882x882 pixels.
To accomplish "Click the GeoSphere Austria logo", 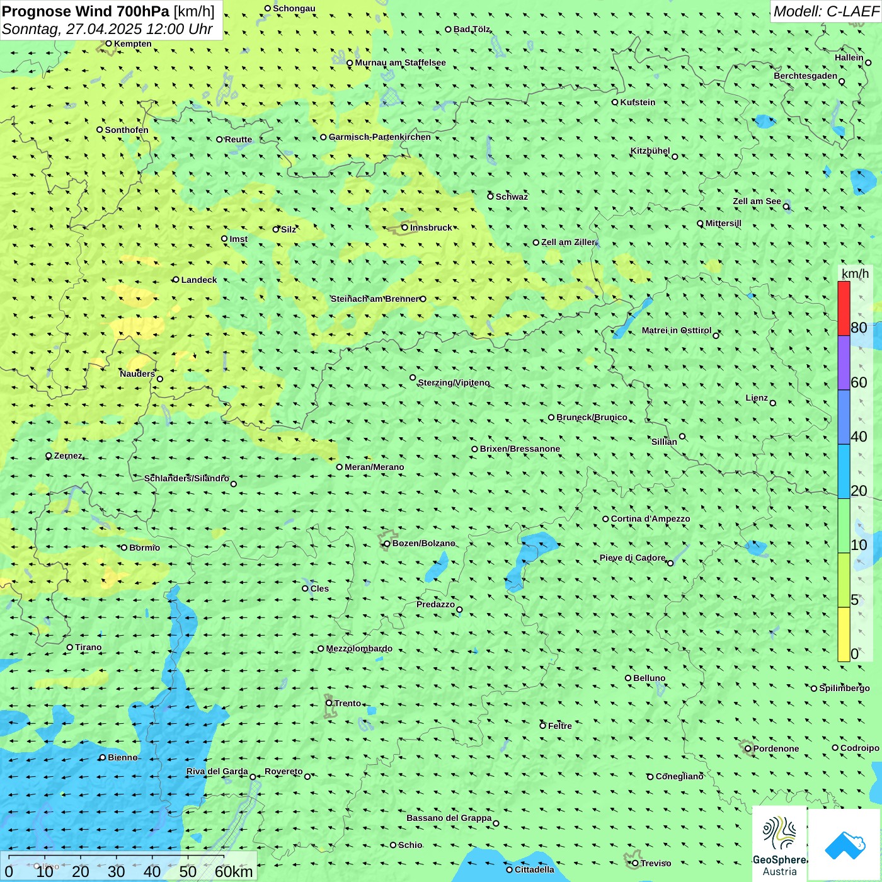I will (779, 844).
